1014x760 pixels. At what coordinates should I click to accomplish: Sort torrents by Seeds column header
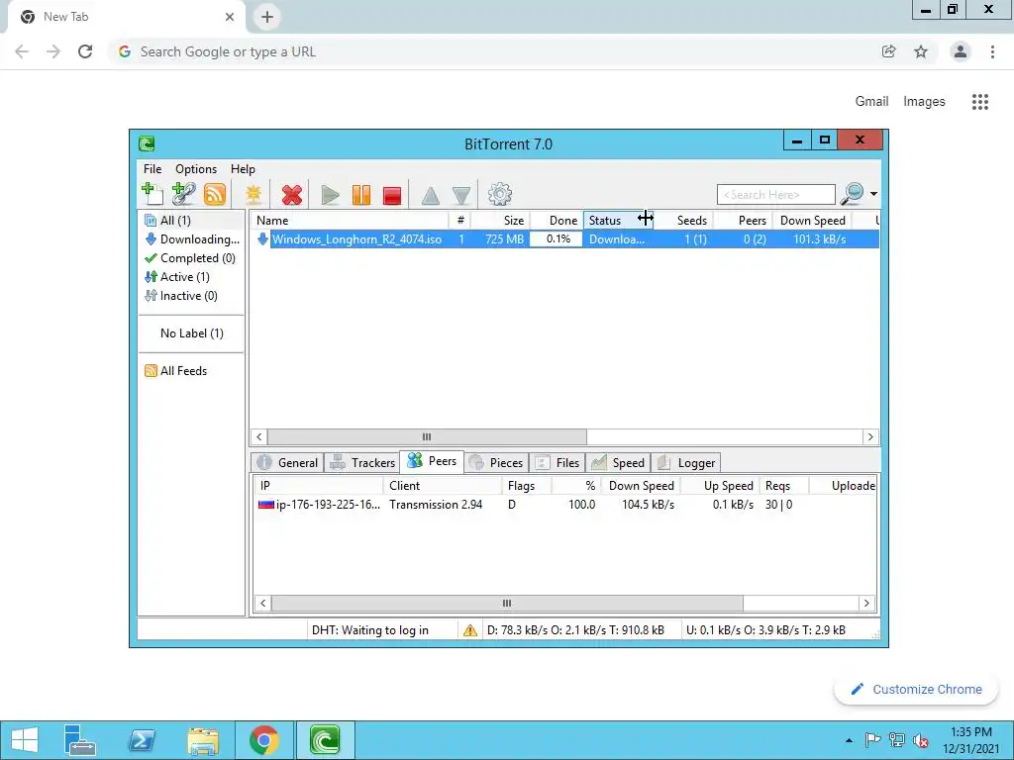tap(683, 221)
